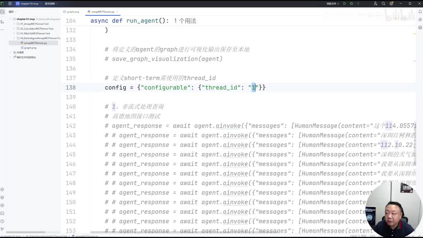This screenshot has width=423, height=238.
Task: Click line number 147 in the gutter
Action: tap(71, 174)
